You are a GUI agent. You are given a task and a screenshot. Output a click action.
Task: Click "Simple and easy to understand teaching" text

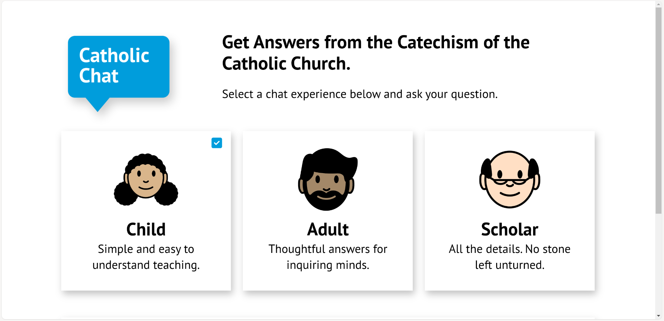pos(146,257)
